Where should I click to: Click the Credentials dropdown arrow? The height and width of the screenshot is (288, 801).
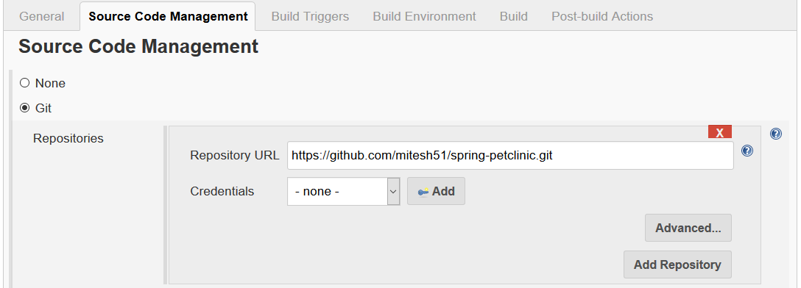pos(393,191)
